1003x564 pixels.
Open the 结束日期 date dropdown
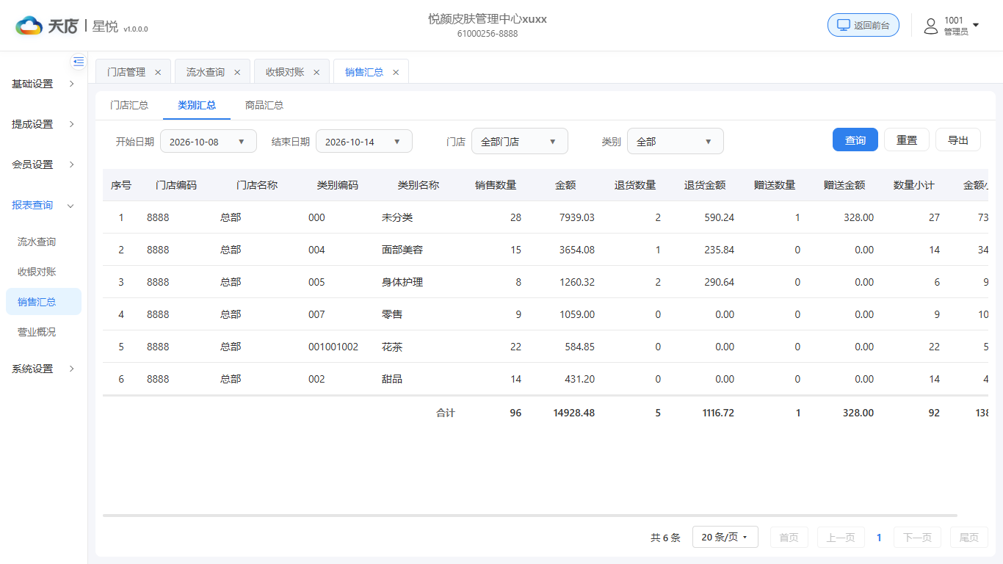coord(364,142)
